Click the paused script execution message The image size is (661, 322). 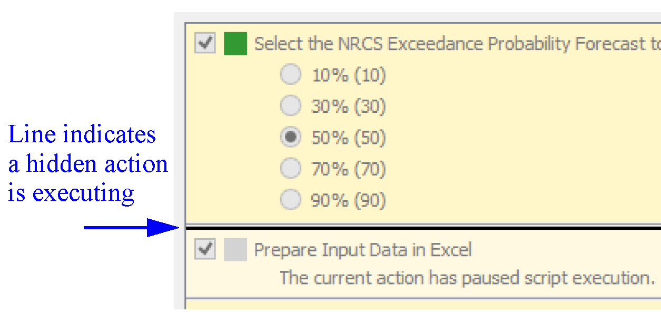click(467, 278)
